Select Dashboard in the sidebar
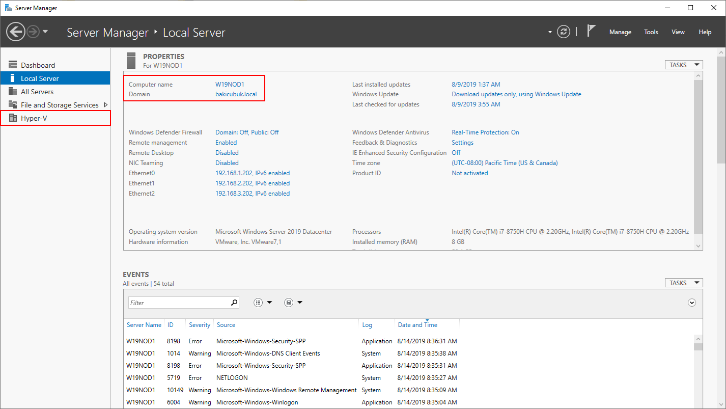Viewport: 726px width, 409px height. 55,65
